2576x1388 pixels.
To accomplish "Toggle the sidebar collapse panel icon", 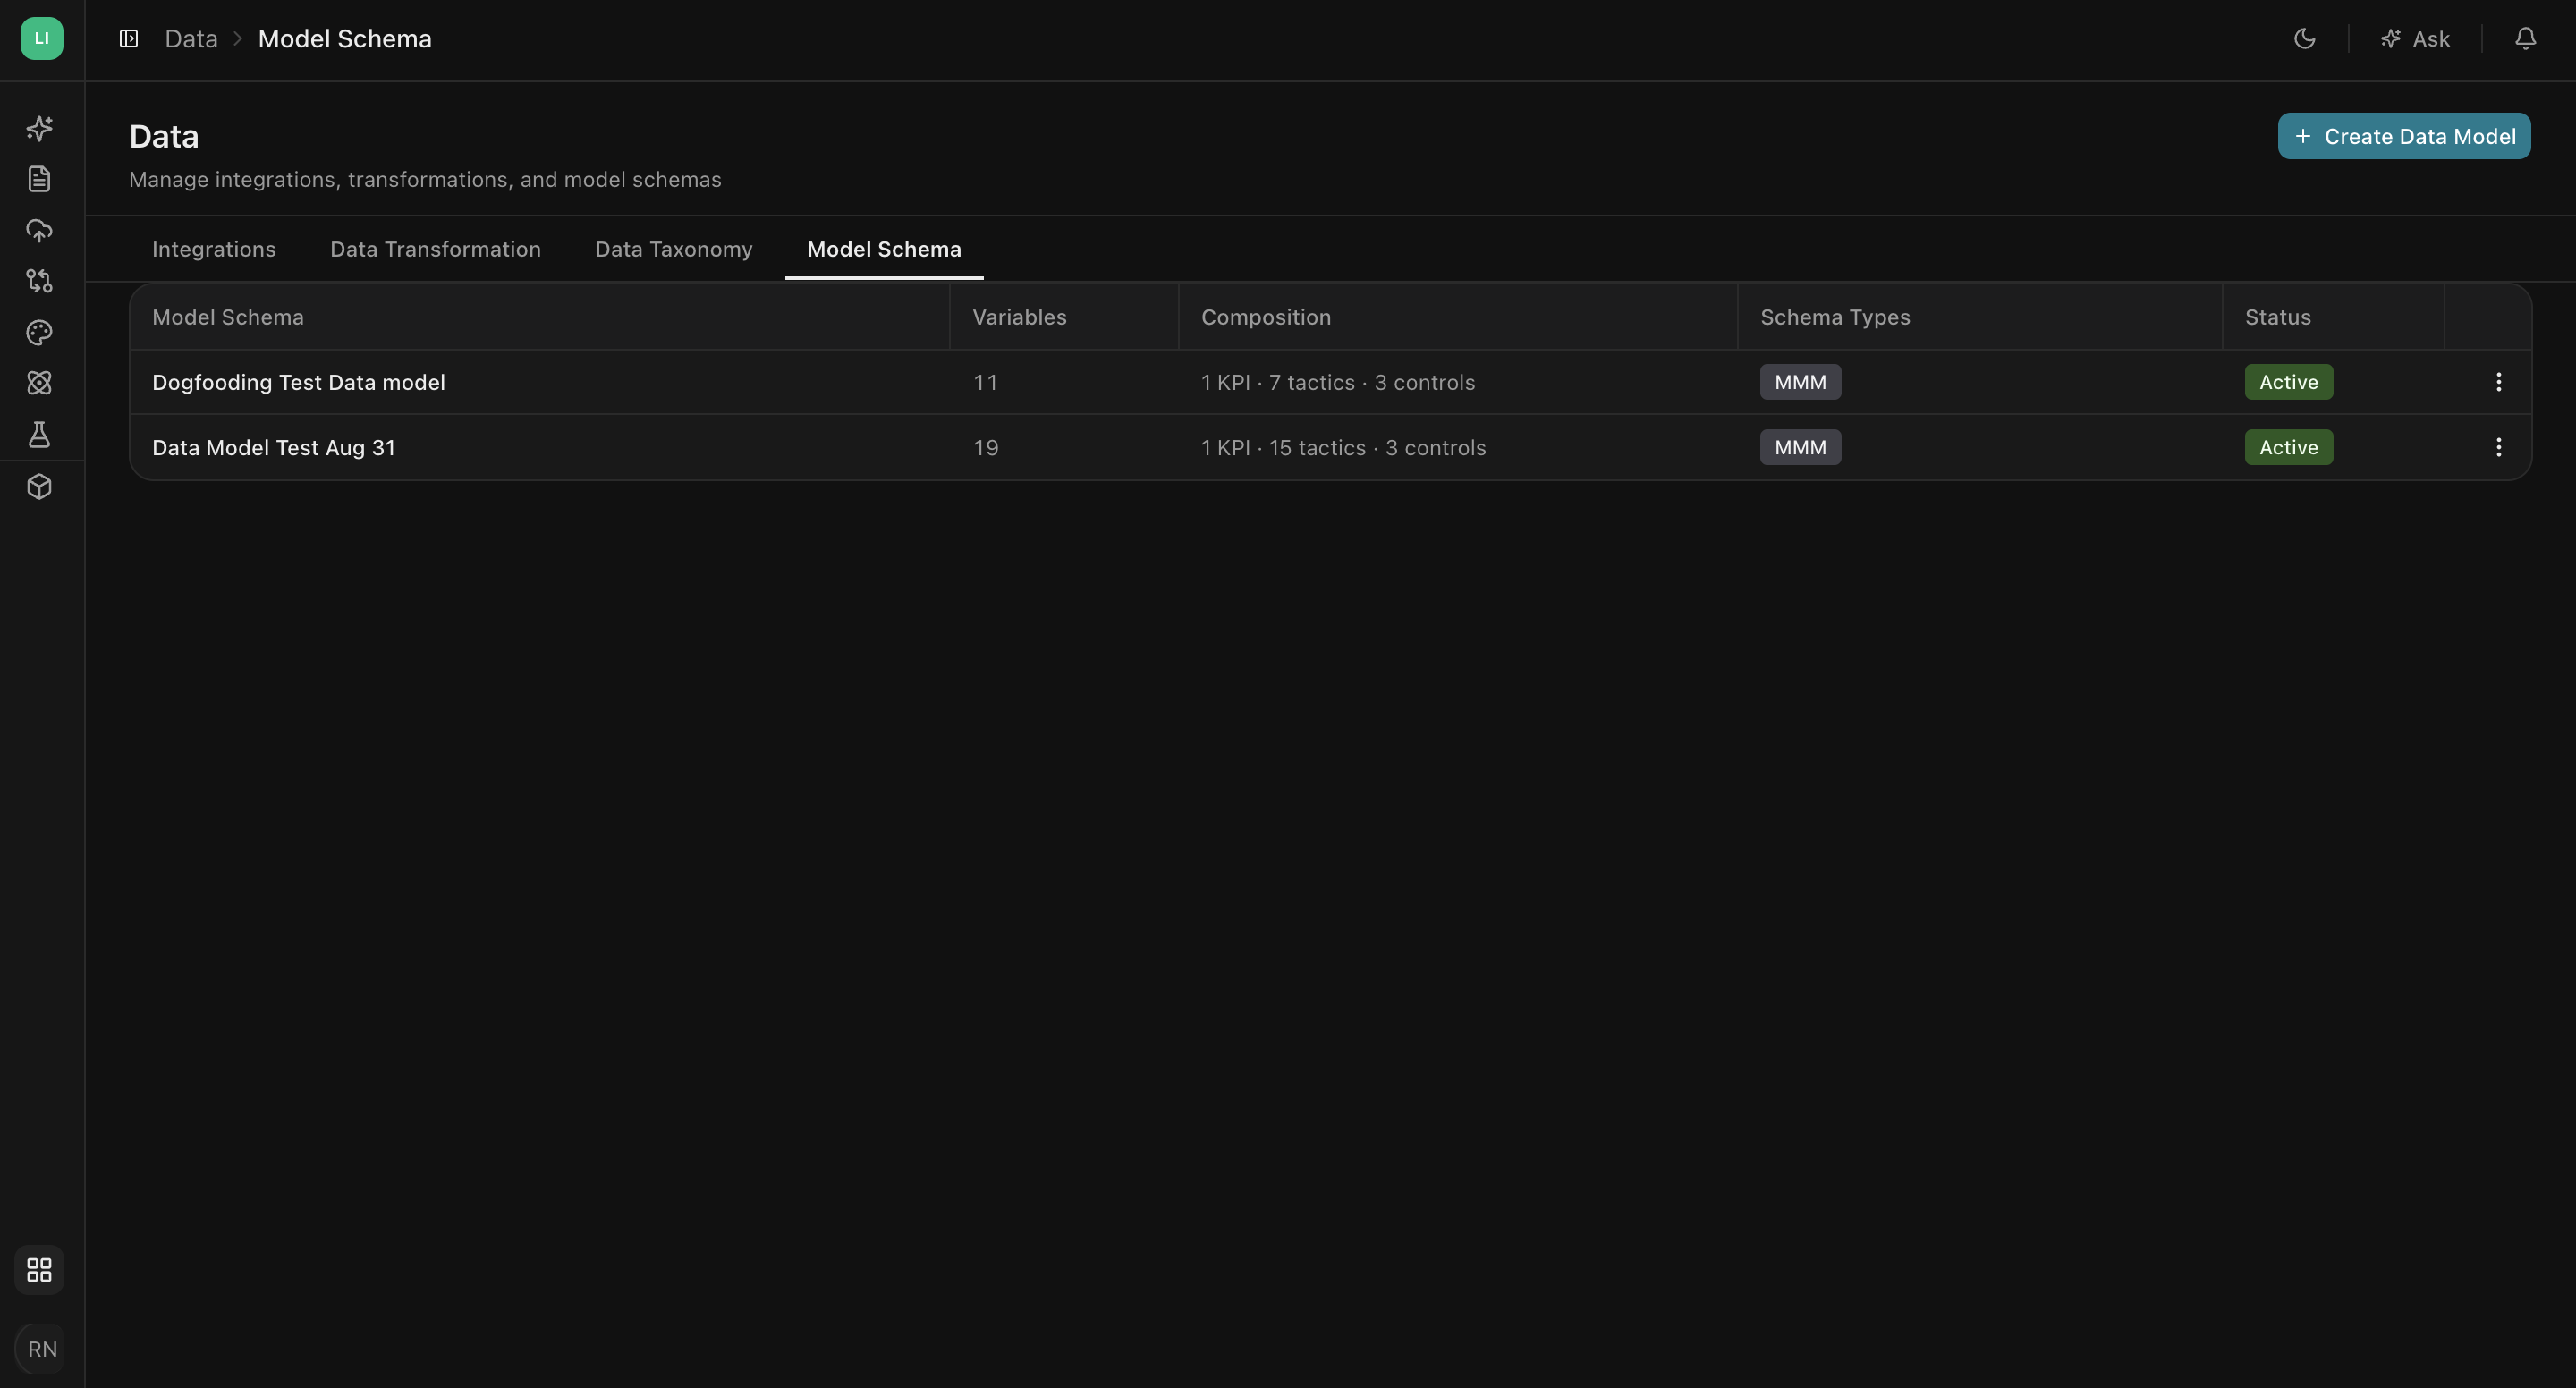I will tap(129, 39).
